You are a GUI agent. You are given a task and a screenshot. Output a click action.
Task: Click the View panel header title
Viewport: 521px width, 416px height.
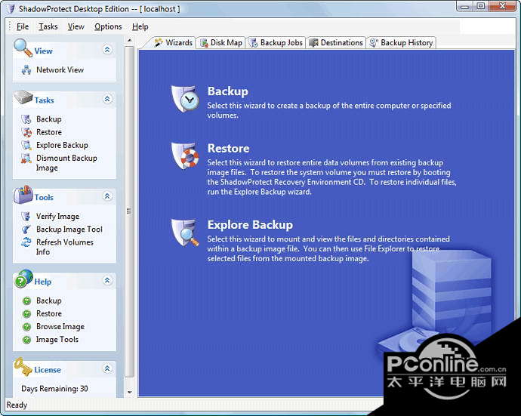tap(43, 51)
